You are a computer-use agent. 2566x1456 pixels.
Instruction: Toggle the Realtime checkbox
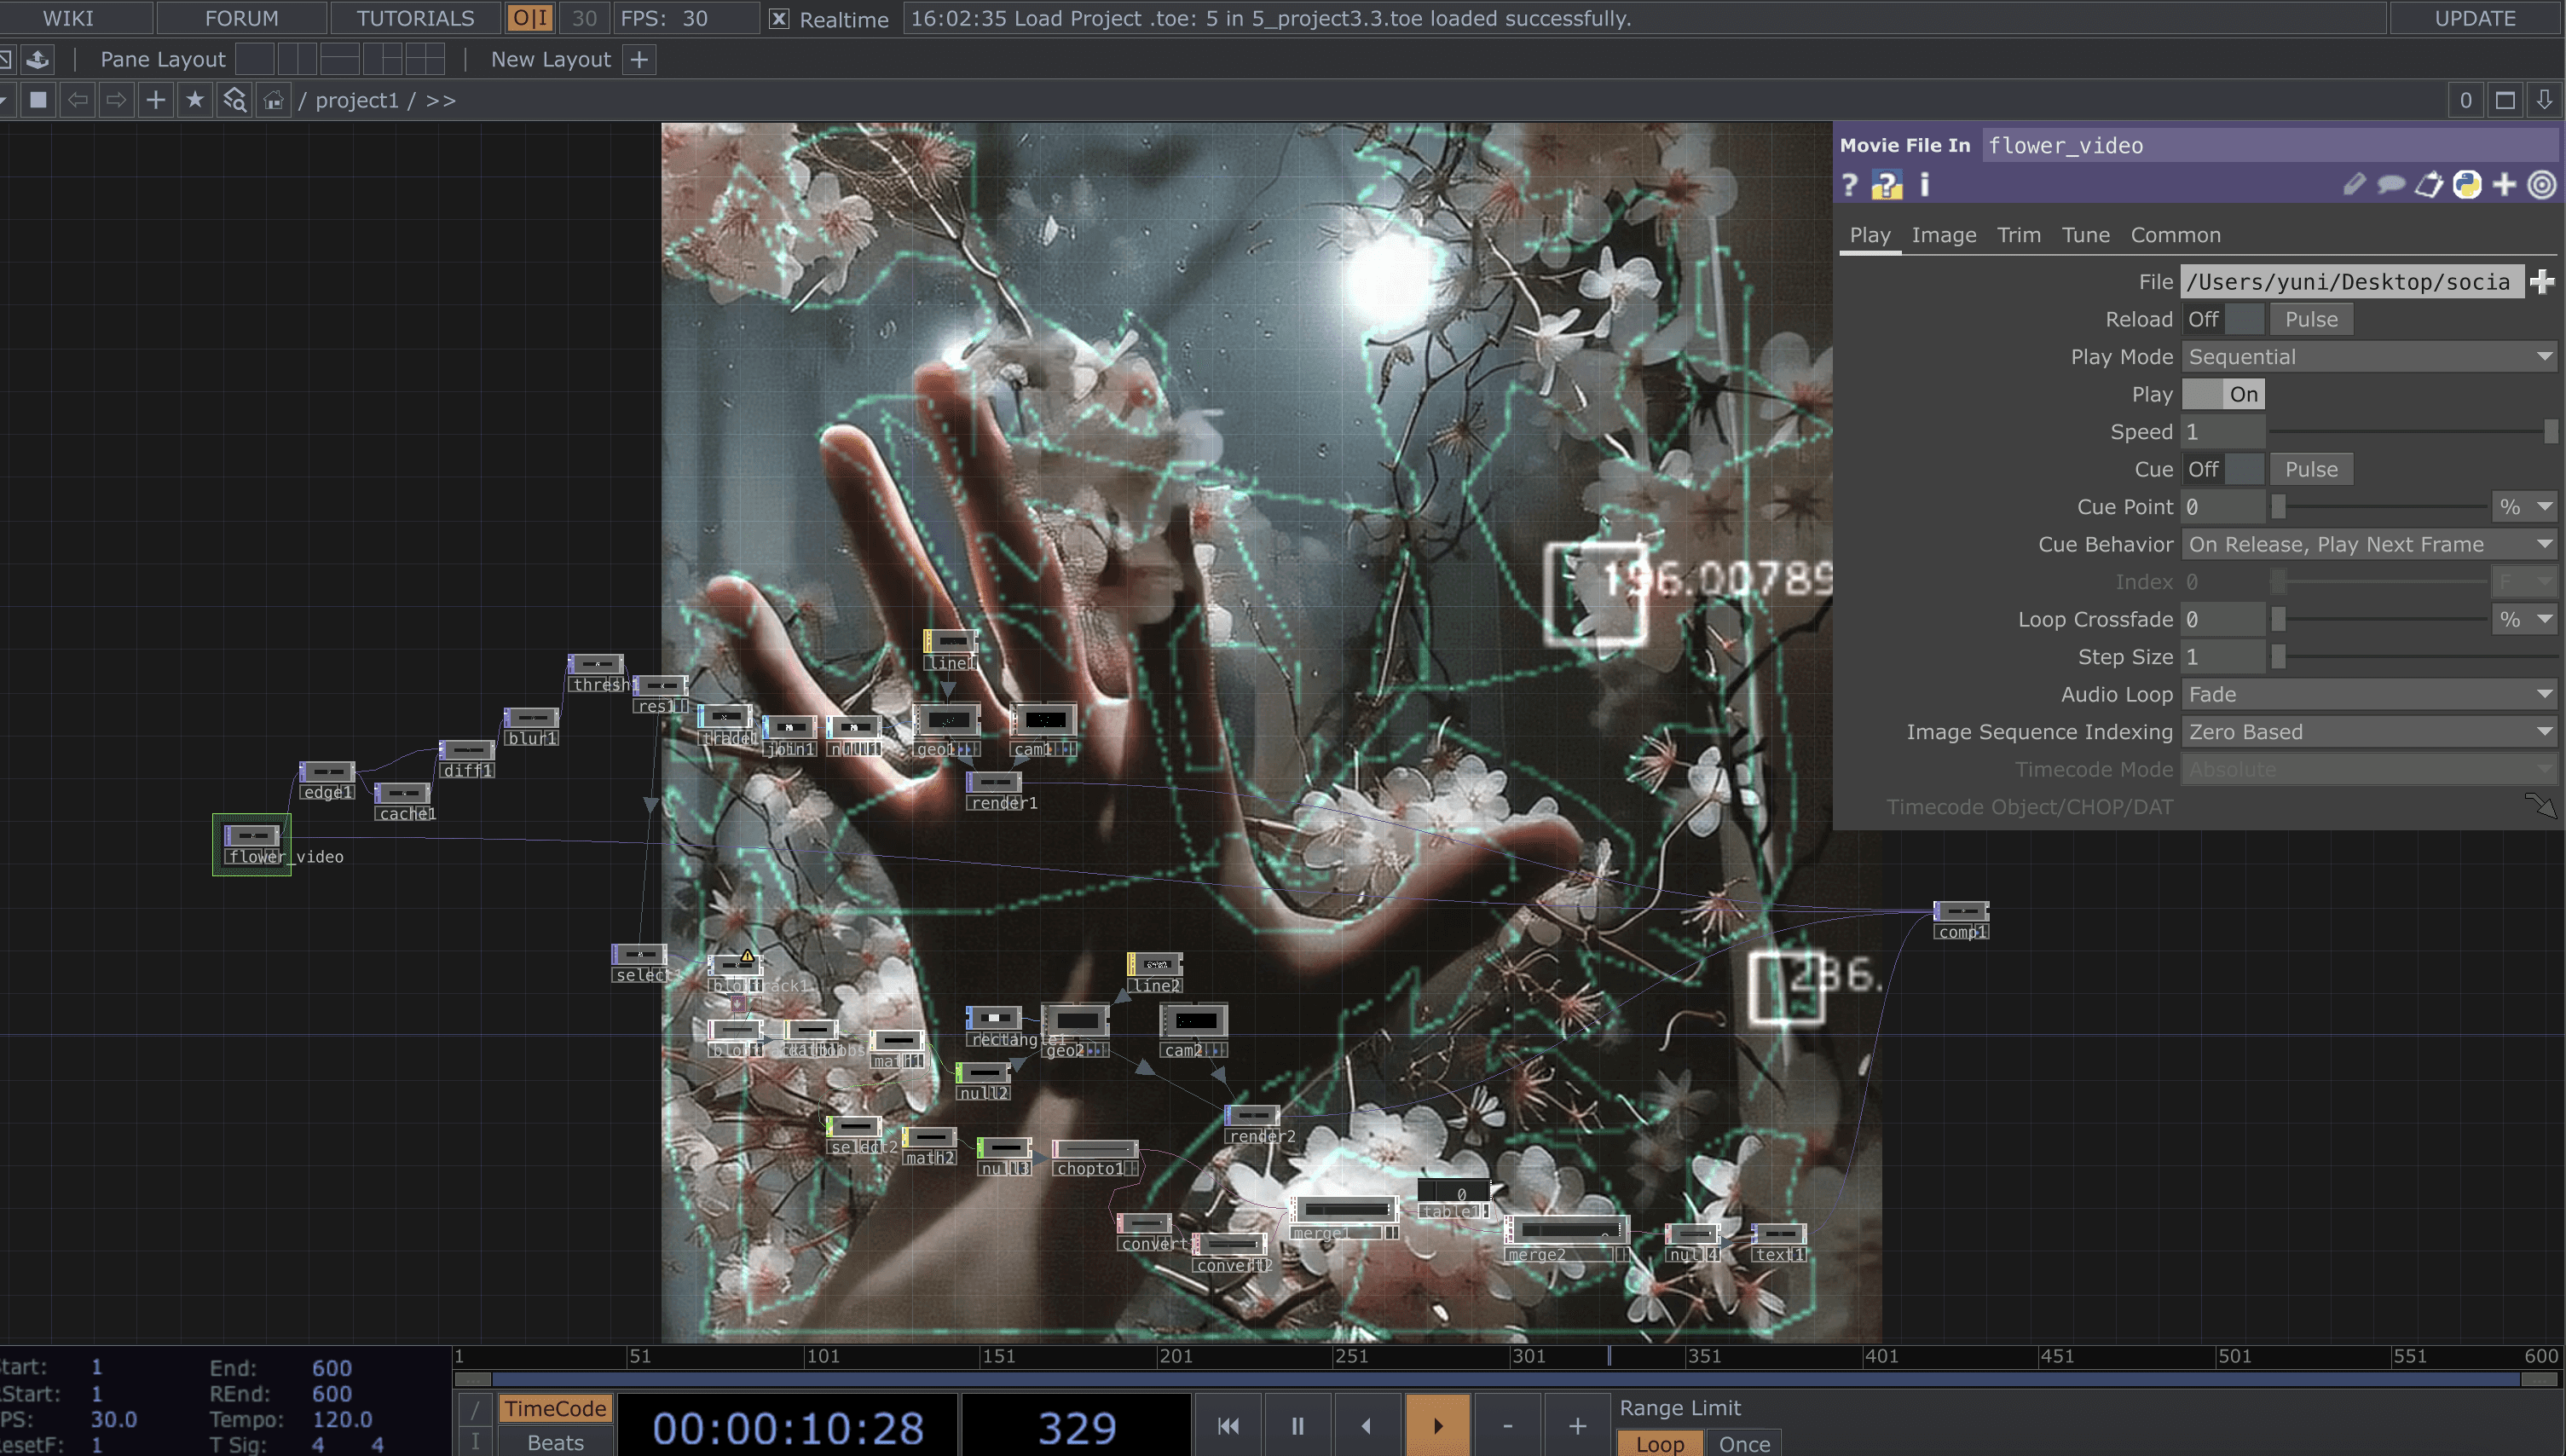point(779,19)
